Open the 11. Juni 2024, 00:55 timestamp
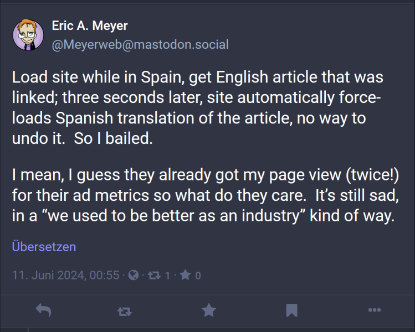This screenshot has width=415, height=332. point(66,275)
